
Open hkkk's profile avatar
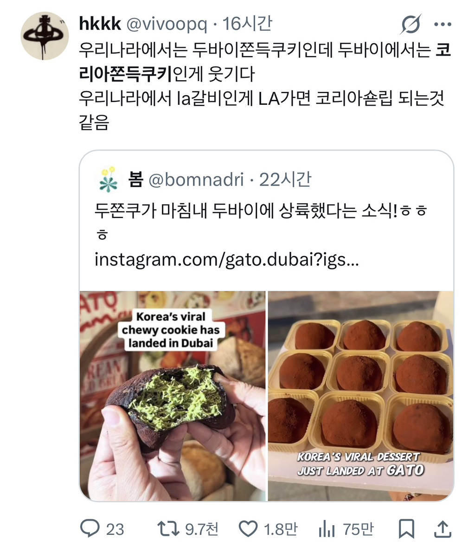[45, 36]
